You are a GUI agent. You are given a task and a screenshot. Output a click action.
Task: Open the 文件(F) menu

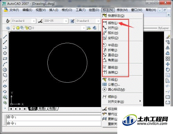click(14, 10)
